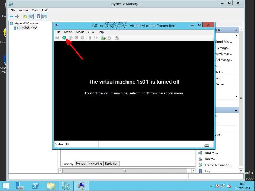Open the File menu in Hyper-V Manager

tap(13, 10)
